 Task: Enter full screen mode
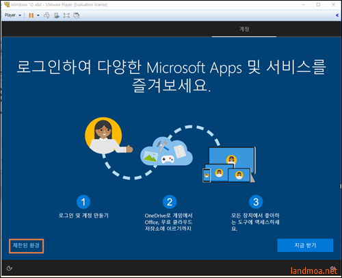pyautogui.click(x=66, y=15)
